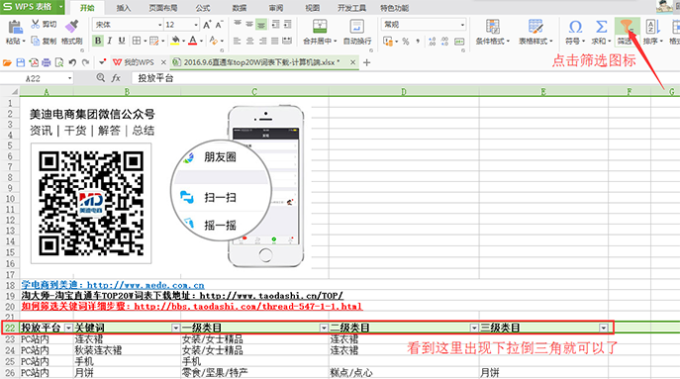Click the Undo arrow
This screenshot has height=379, width=680.
click(x=72, y=63)
